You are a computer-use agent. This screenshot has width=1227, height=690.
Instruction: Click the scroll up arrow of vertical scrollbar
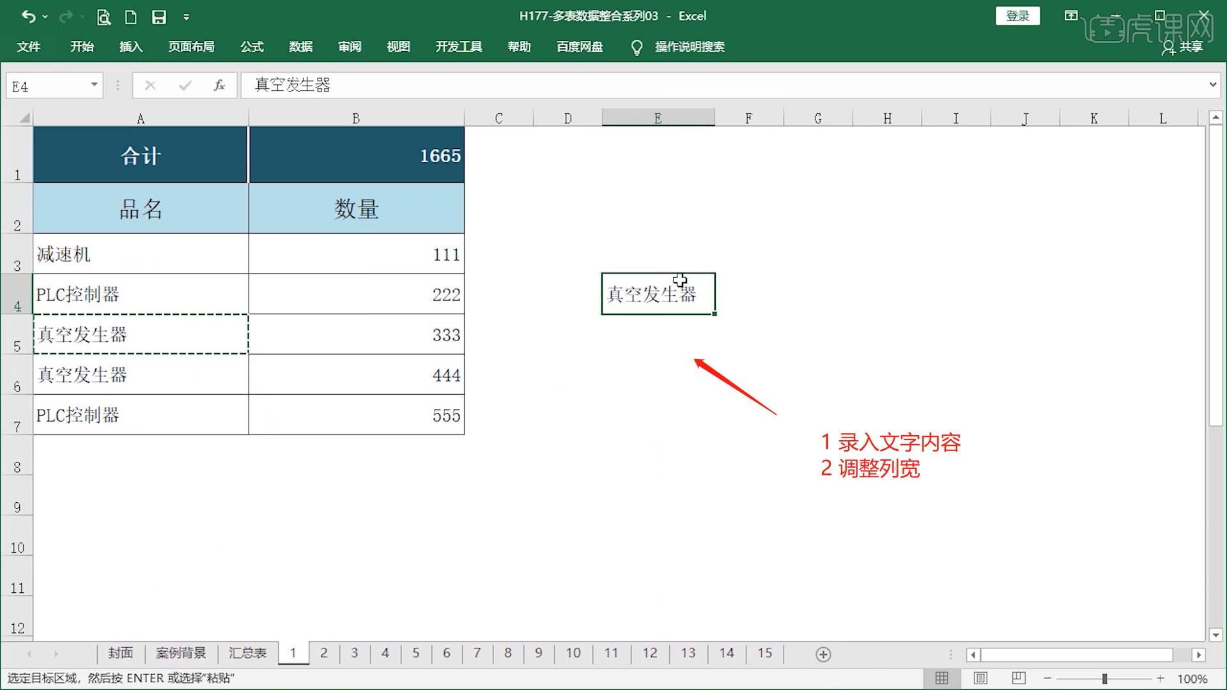click(1215, 118)
